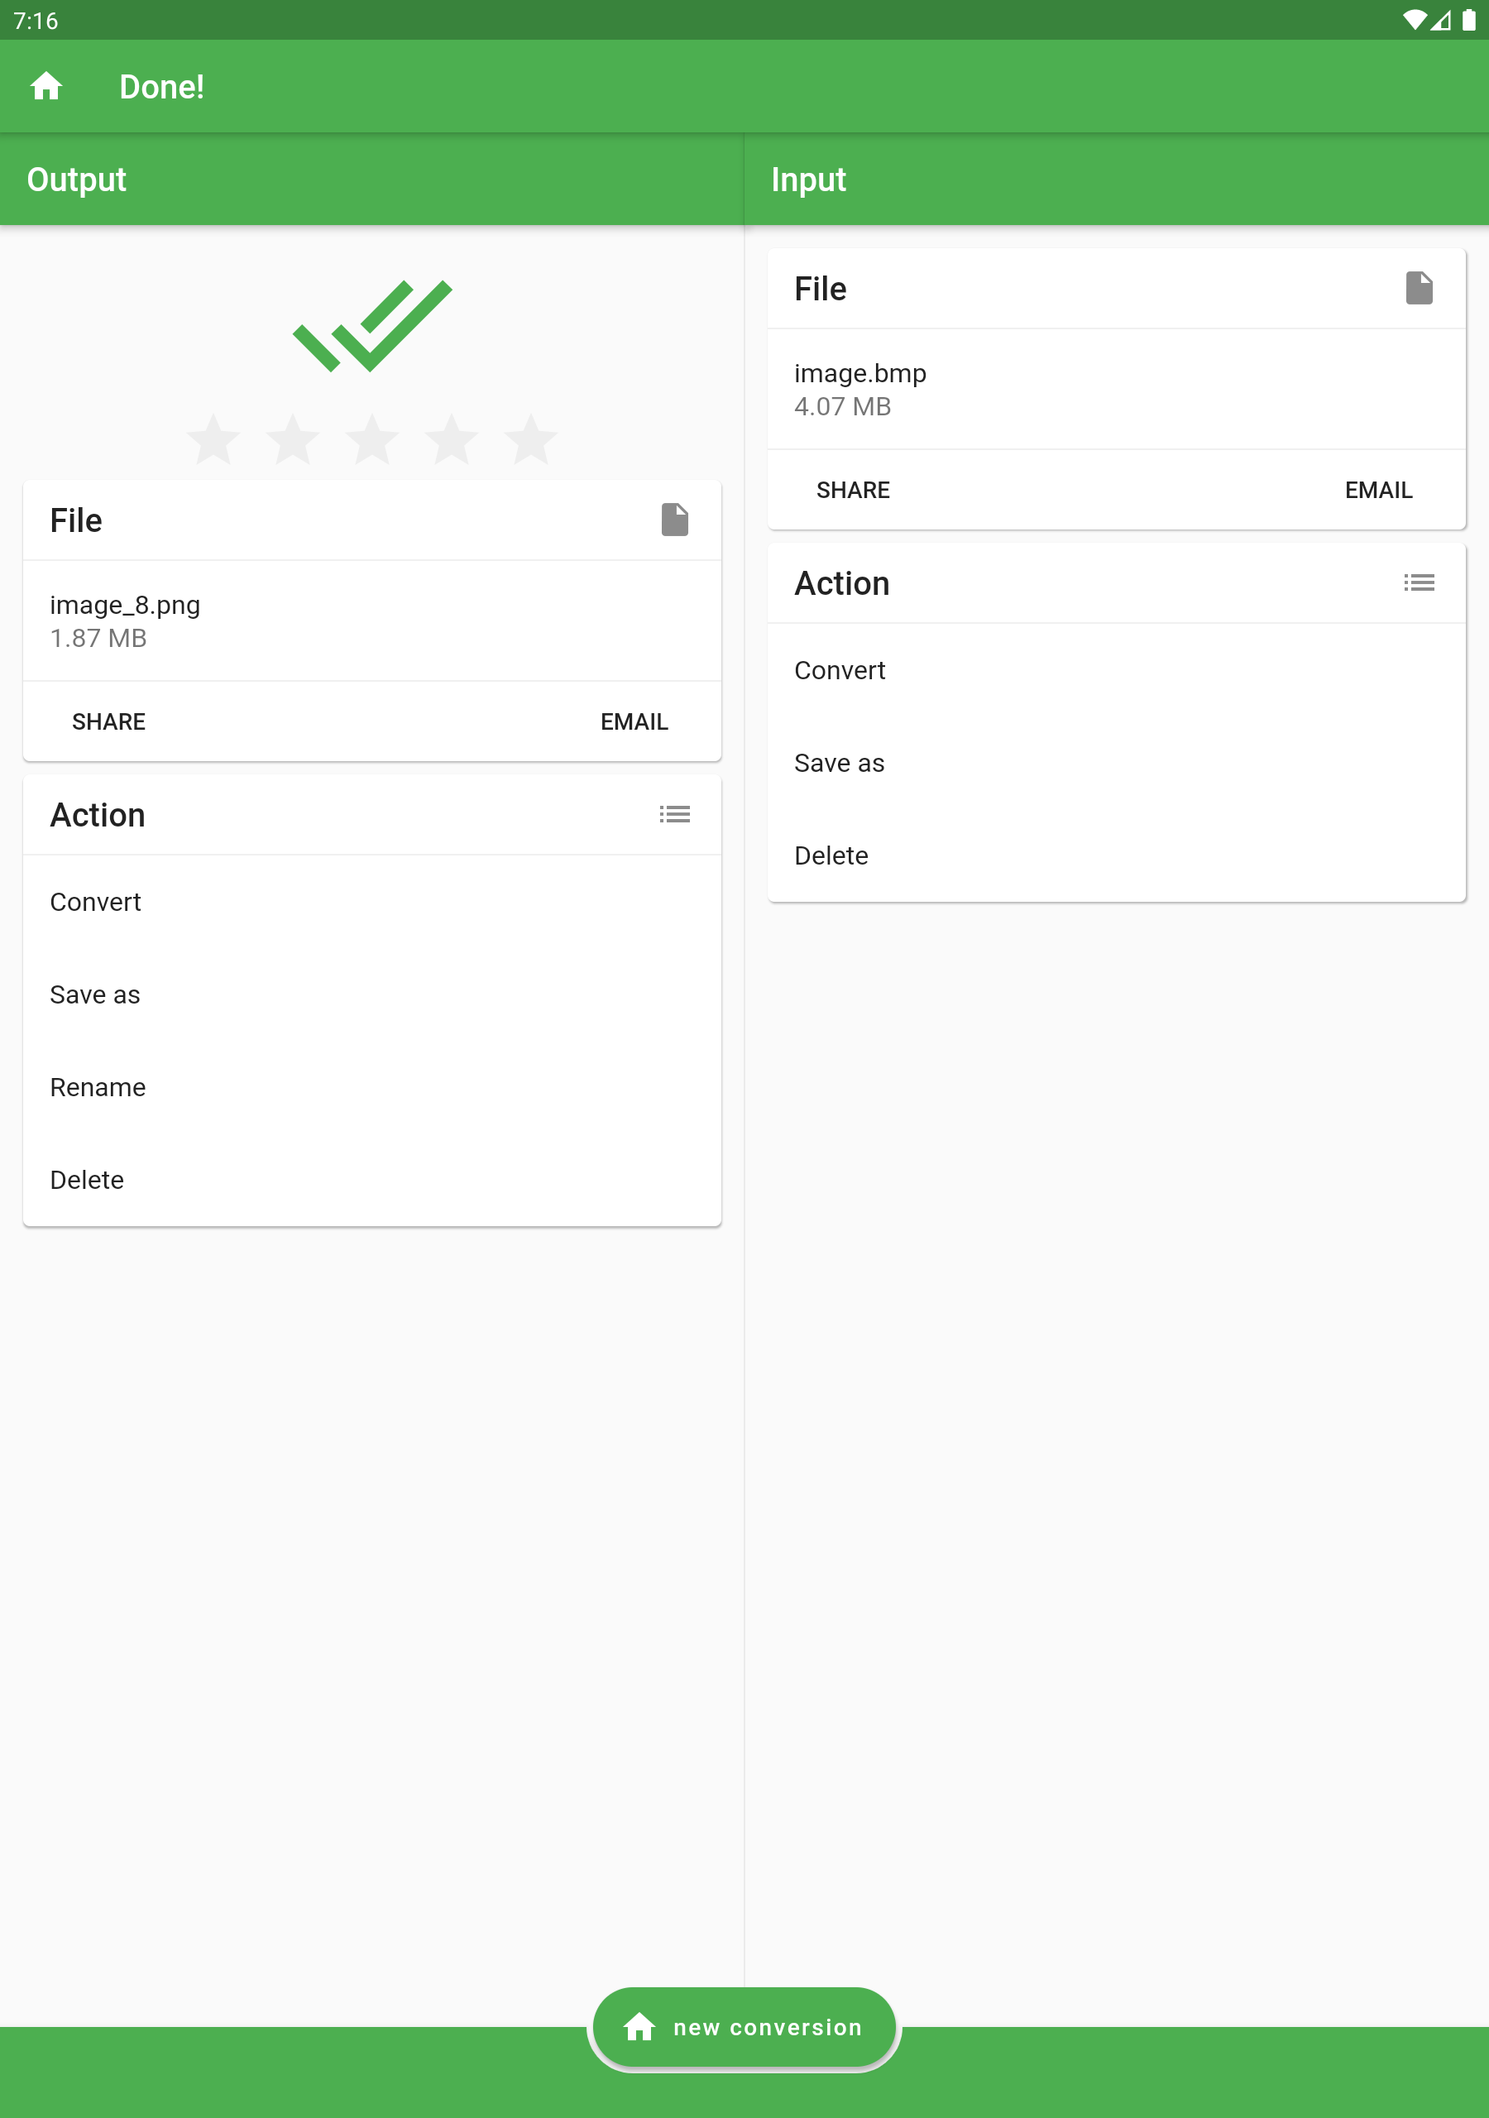The image size is (1489, 2118).
Task: Click the input Action list icon
Action: pyautogui.click(x=1419, y=583)
